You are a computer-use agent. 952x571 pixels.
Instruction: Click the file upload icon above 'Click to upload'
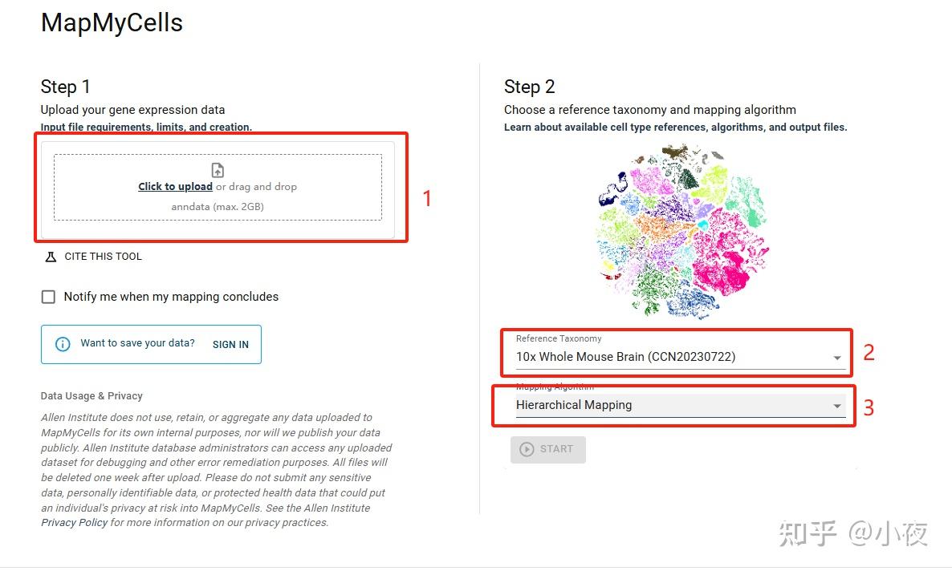pyautogui.click(x=218, y=169)
